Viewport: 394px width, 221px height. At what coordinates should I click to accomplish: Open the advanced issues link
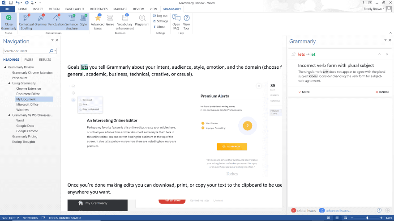338,210
